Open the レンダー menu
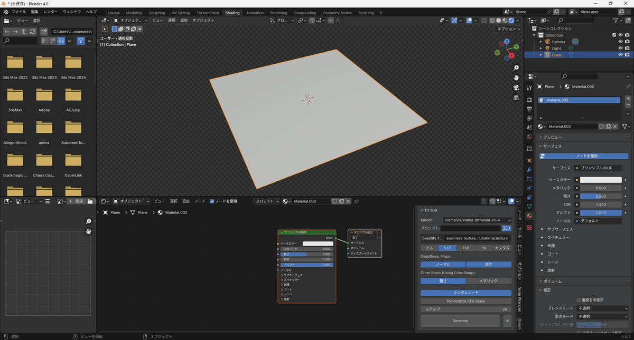 [51, 11]
